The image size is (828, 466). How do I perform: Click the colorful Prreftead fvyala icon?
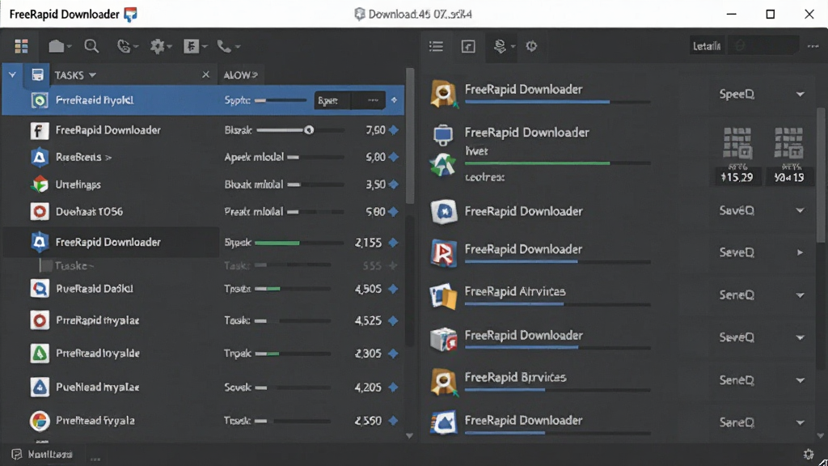tap(40, 421)
